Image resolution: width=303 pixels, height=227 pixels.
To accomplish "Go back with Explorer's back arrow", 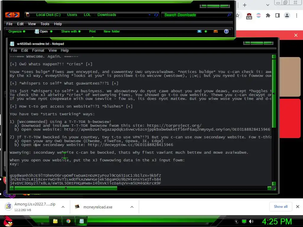I will click(9, 15).
